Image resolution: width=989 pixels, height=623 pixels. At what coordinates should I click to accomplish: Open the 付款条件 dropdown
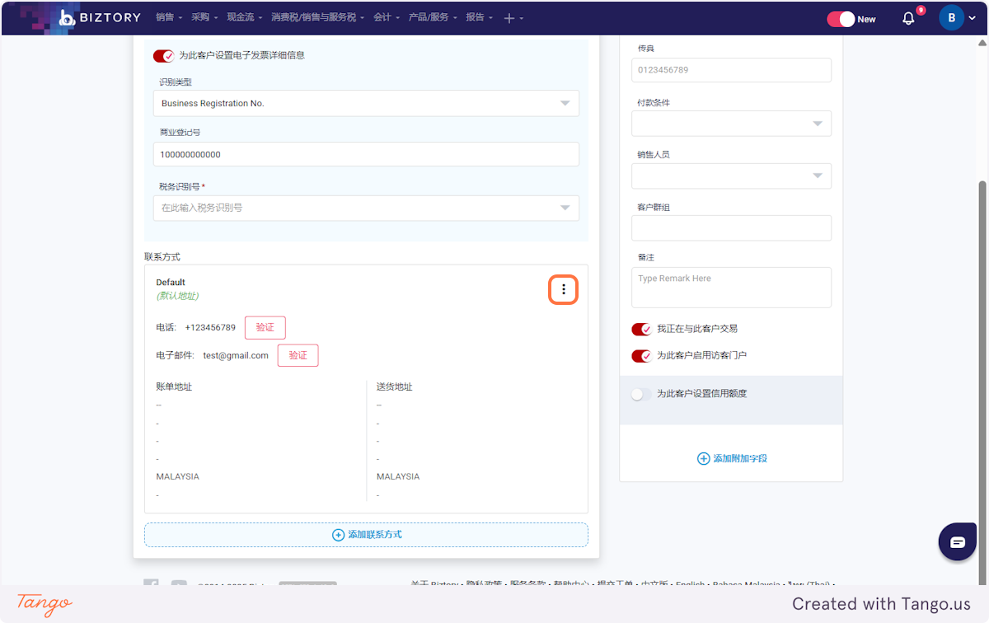pos(731,124)
